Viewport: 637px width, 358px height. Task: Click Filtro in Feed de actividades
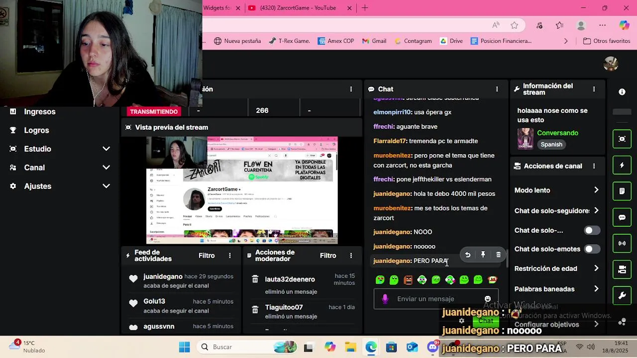(x=207, y=256)
